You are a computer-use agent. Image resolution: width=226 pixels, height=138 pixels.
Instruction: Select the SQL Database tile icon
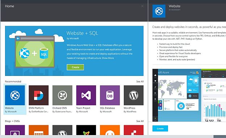point(110,95)
